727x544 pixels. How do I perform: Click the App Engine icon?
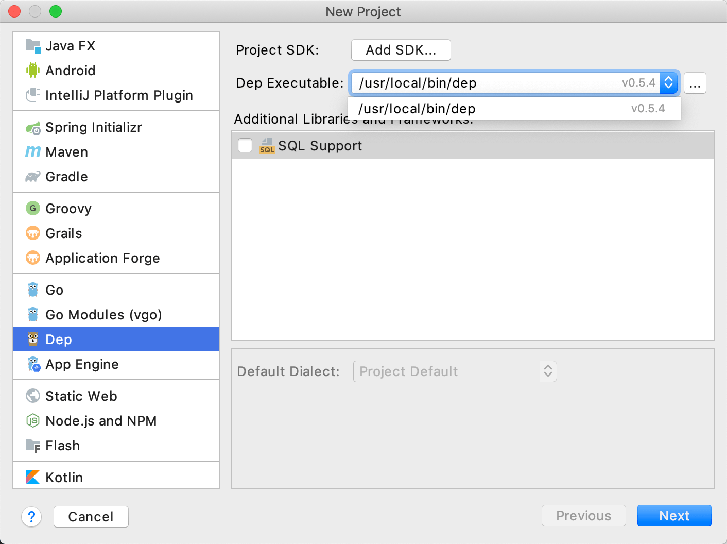(x=33, y=364)
